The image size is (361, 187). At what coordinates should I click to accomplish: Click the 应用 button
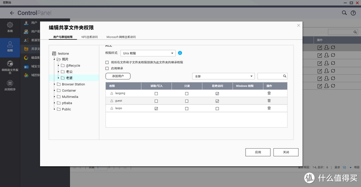[258, 152]
